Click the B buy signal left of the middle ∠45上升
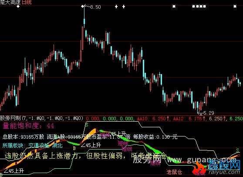This screenshot has height=177, width=243. [x=74, y=148]
